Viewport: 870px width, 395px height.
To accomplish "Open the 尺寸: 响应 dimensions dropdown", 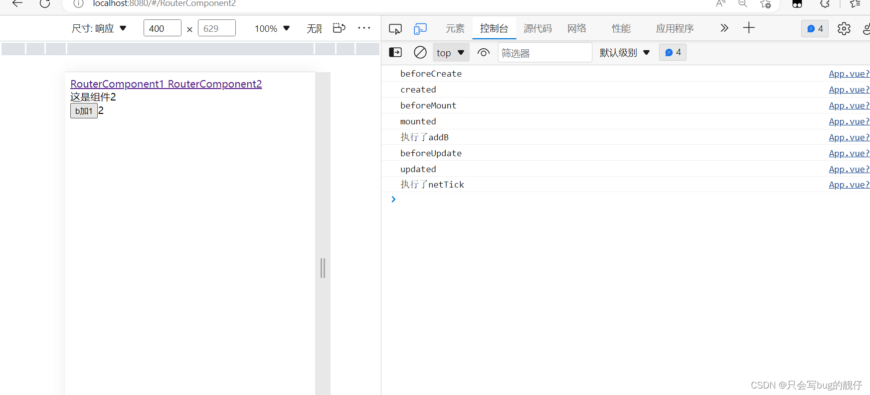I will click(99, 28).
